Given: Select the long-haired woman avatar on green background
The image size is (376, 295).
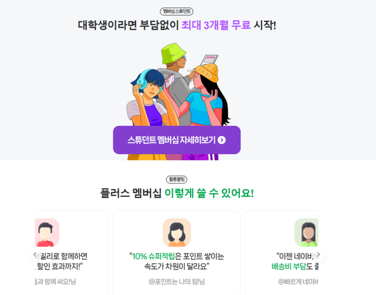Looking at the screenshot, I should [306, 233].
